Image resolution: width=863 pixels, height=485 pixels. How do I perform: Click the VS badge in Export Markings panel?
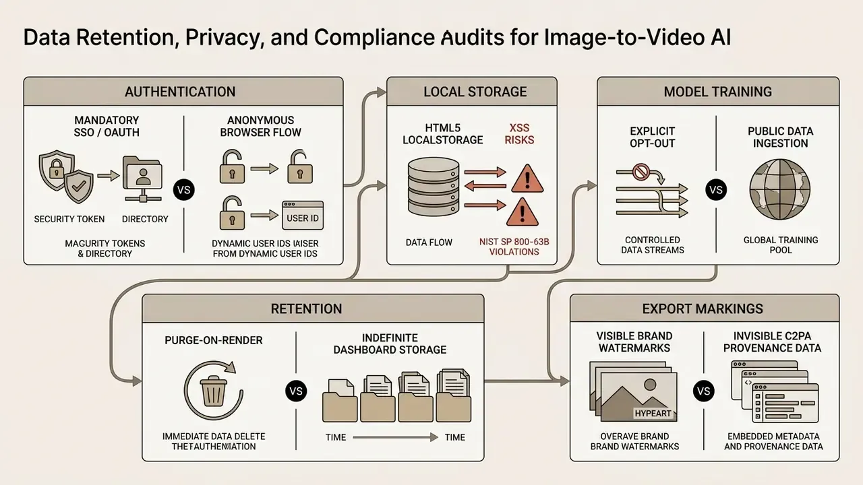pyautogui.click(x=703, y=391)
